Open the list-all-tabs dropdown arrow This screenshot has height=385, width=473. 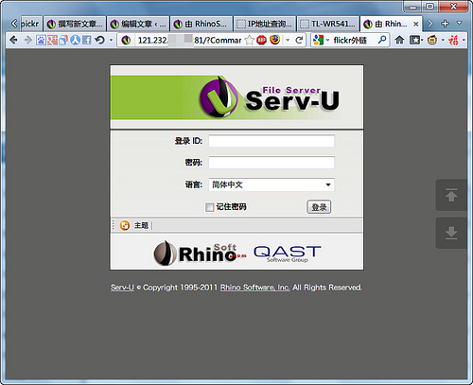point(460,23)
